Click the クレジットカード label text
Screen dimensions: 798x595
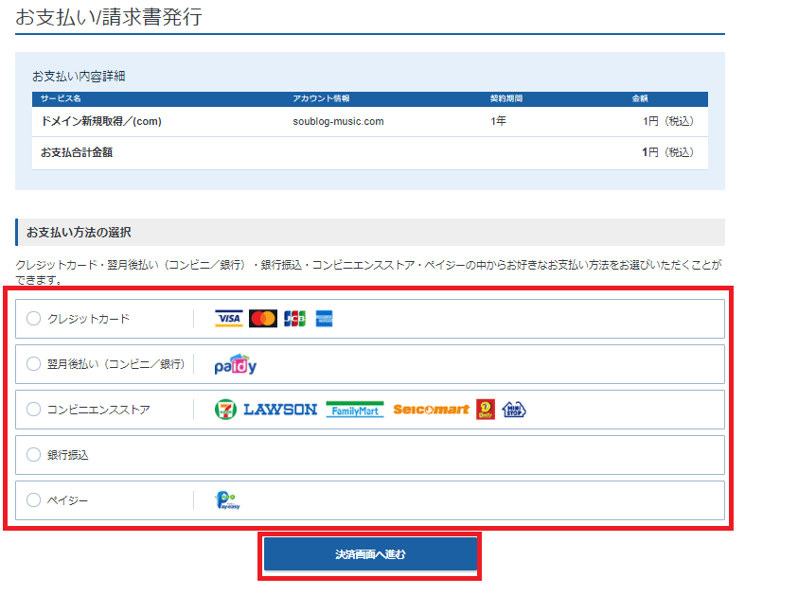(89, 319)
